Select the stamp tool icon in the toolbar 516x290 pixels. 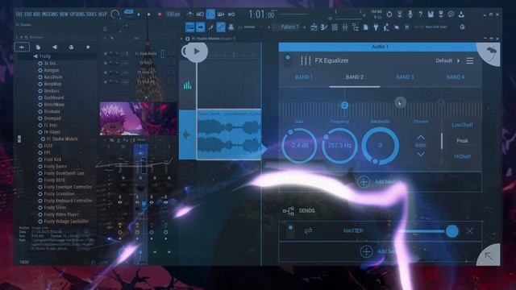(231, 27)
